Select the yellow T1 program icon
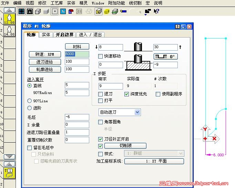Screen dimensions: 235x188 tap(9, 173)
